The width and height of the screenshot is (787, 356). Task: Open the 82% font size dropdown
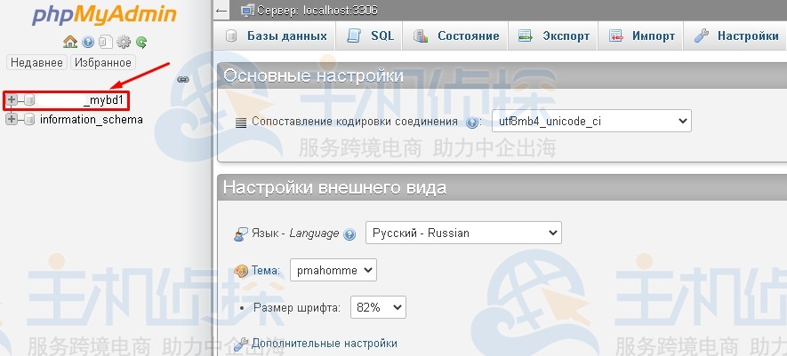pos(379,307)
